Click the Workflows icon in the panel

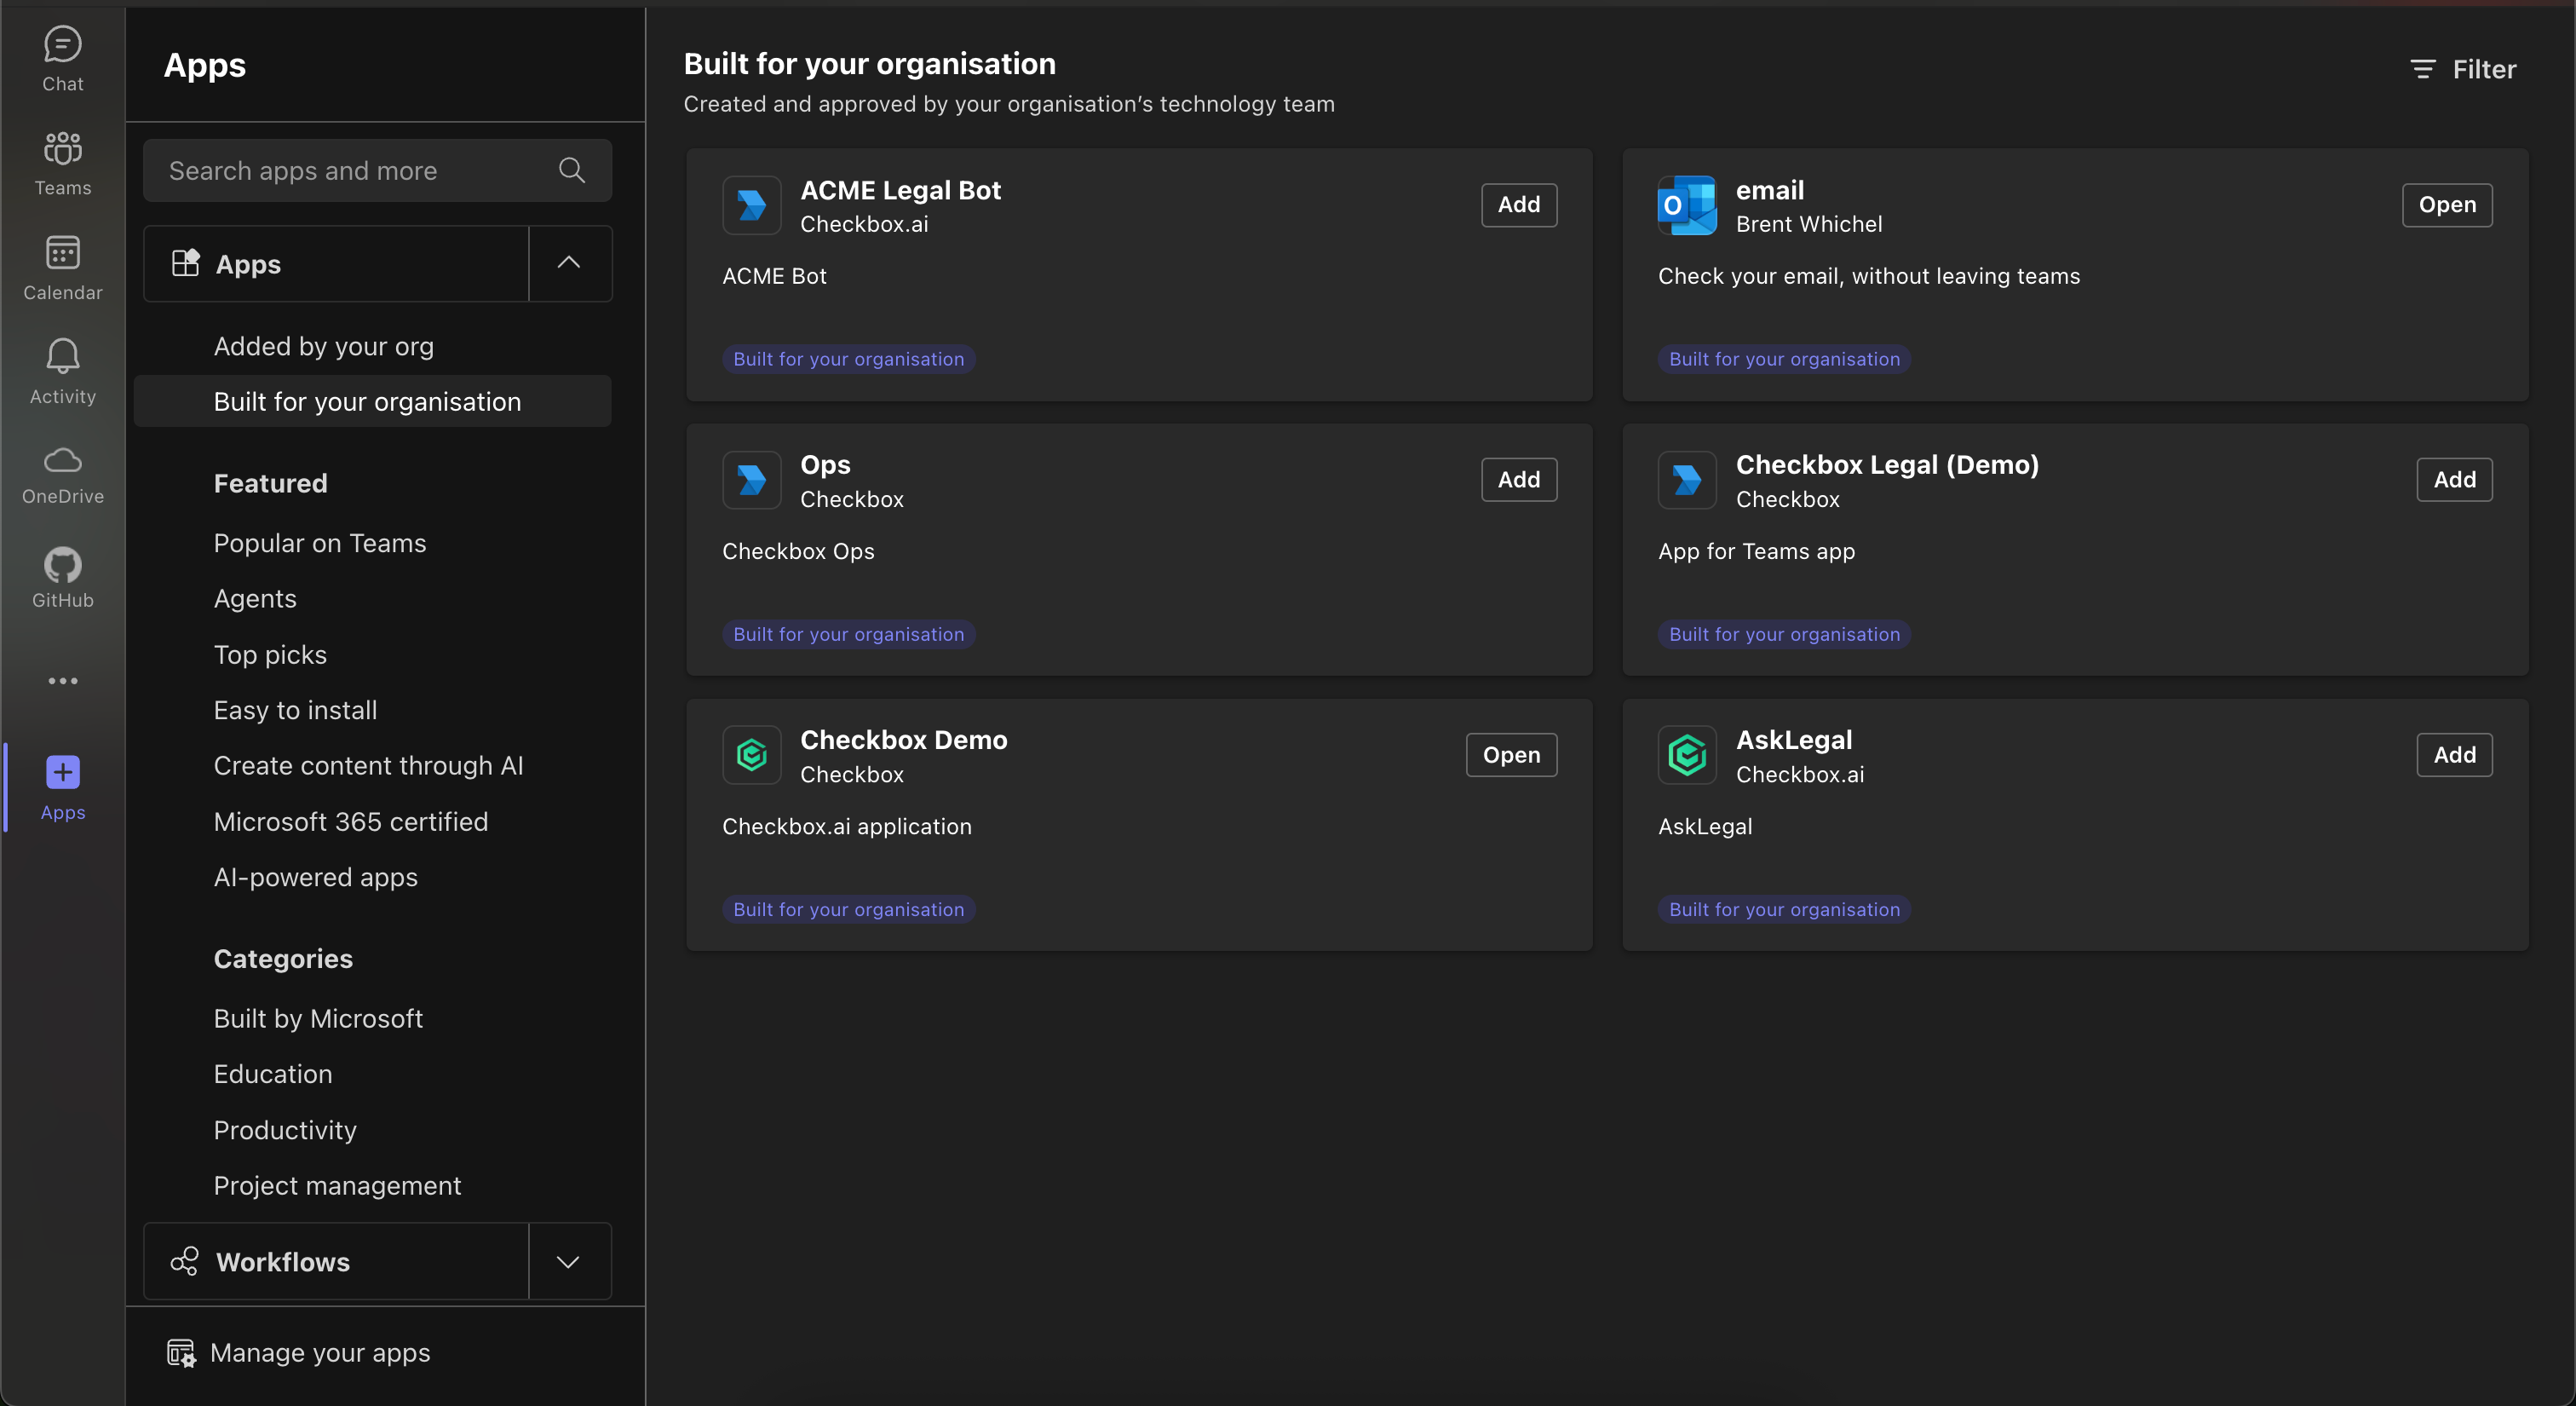[x=184, y=1261]
